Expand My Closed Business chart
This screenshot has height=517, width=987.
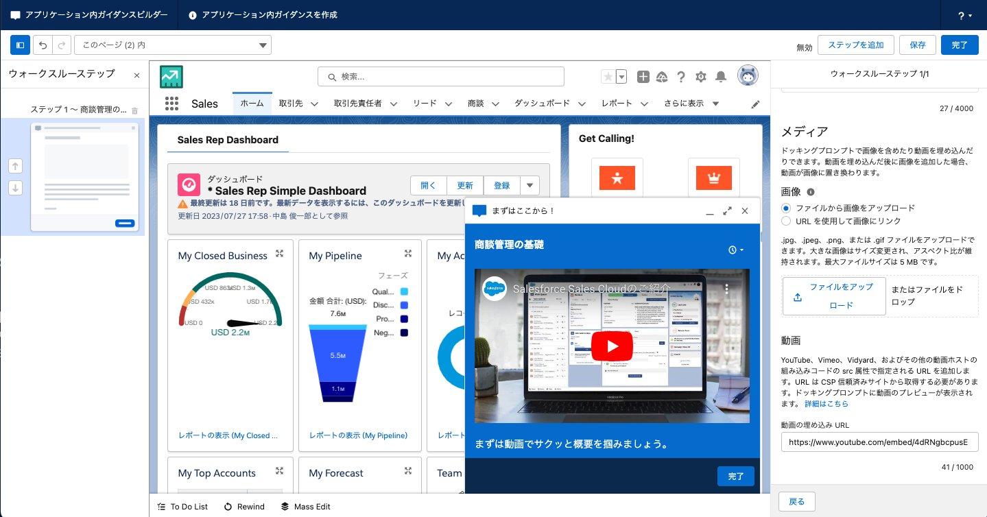click(279, 254)
